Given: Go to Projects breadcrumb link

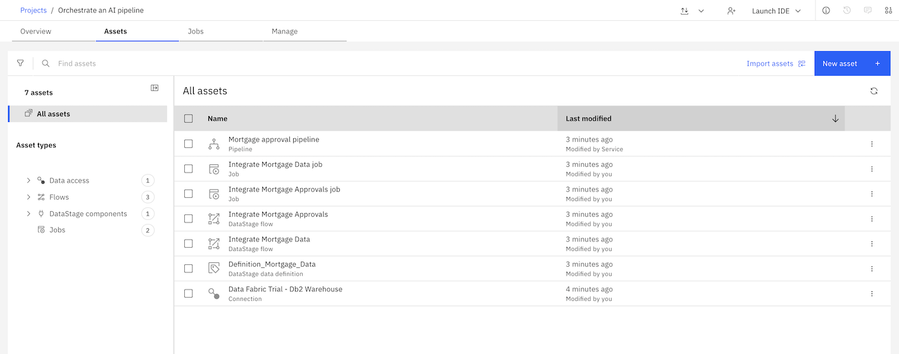Looking at the screenshot, I should 34,11.
